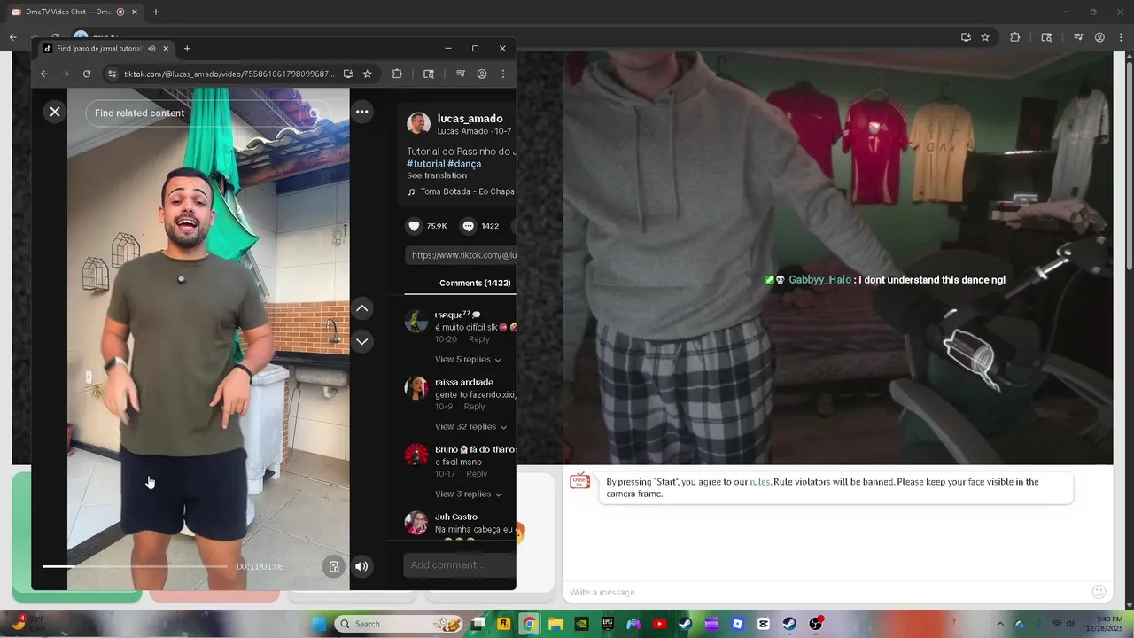The width and height of the screenshot is (1134, 638).
Task: Click See translation under the caption
Action: click(x=437, y=175)
